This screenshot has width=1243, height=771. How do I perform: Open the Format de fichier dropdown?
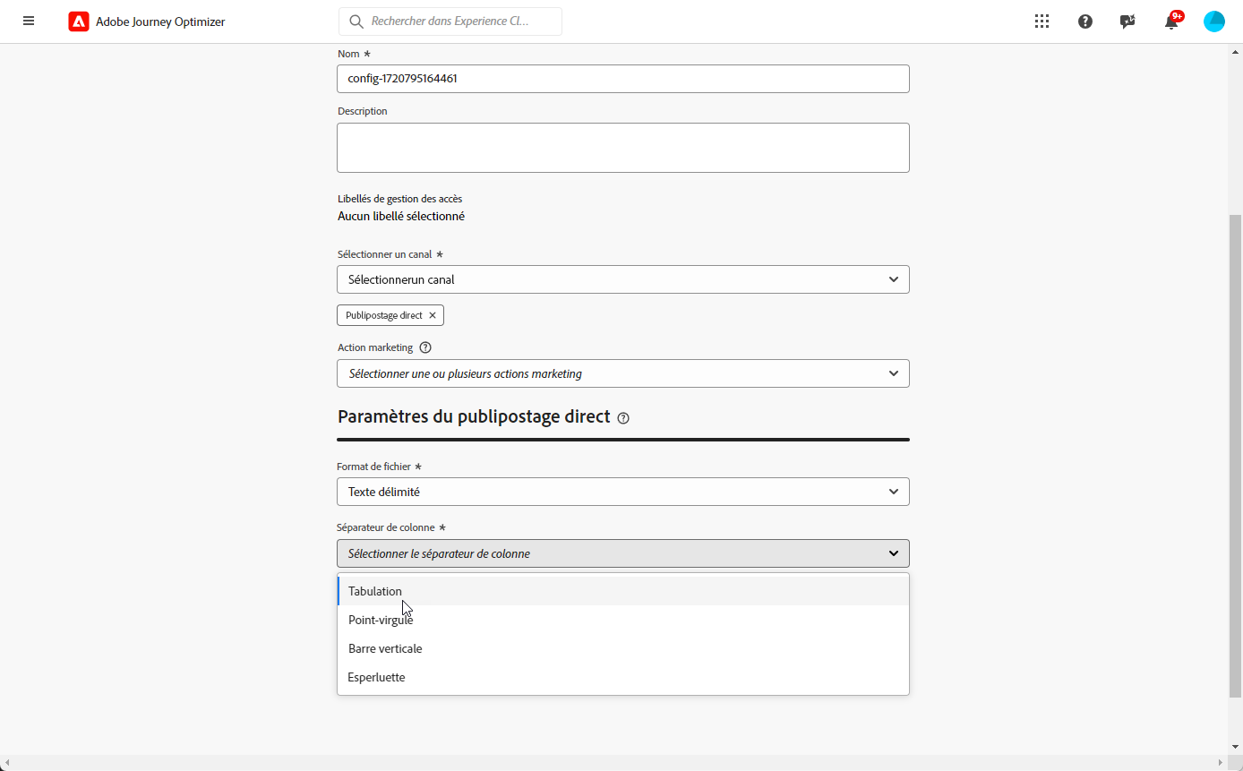coord(623,492)
